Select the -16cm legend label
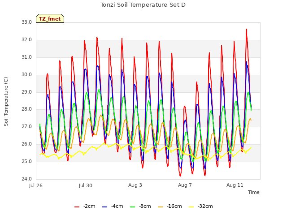 [x=174, y=206]
